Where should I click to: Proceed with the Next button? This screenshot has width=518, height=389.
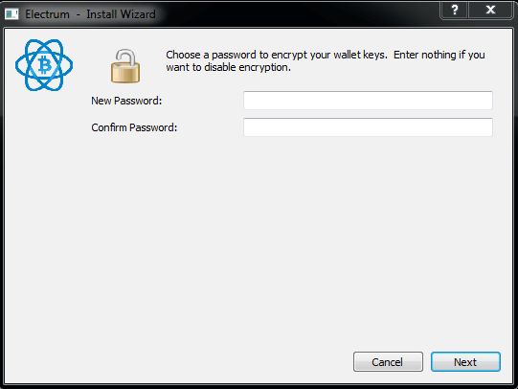click(465, 362)
